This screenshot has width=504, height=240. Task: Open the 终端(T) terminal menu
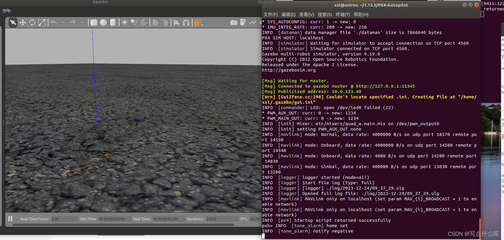coord(343,14)
